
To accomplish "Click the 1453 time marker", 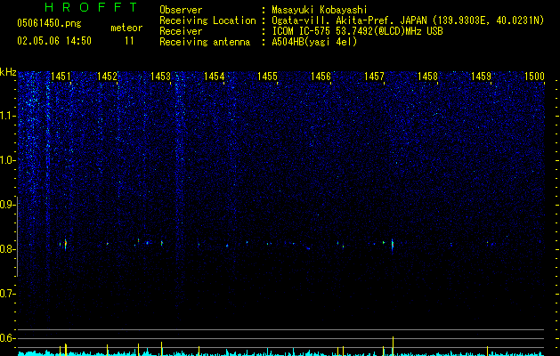I will point(161,77).
